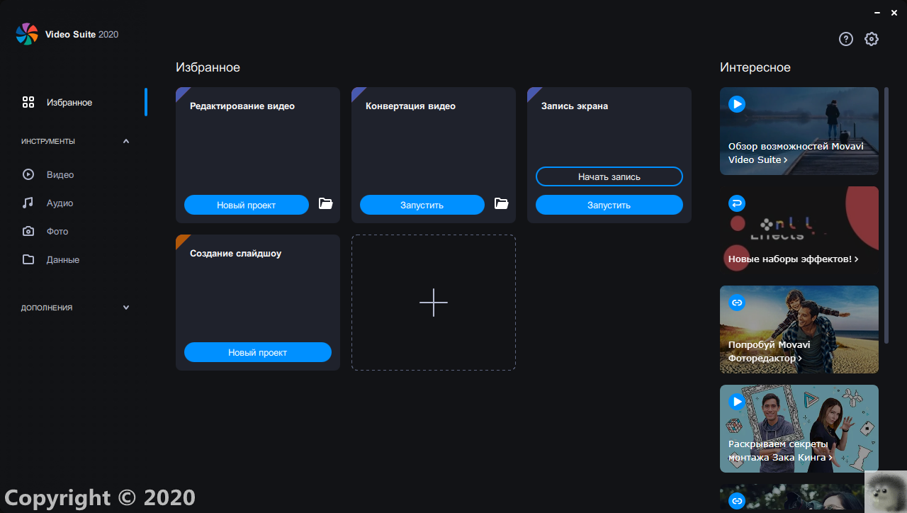This screenshot has height=513, width=907.
Task: Open Попробуй Movavi Фоторедактор link
Action: (770, 351)
